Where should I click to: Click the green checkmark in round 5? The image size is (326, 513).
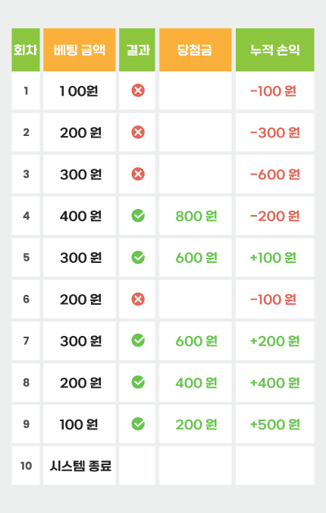point(138,258)
